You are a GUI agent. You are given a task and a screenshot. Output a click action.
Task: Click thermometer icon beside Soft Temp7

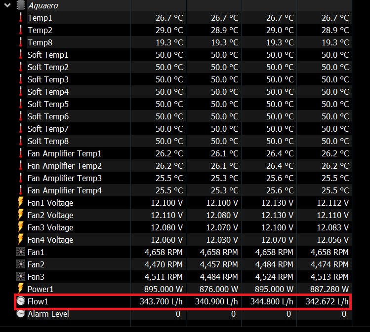[x=21, y=129]
